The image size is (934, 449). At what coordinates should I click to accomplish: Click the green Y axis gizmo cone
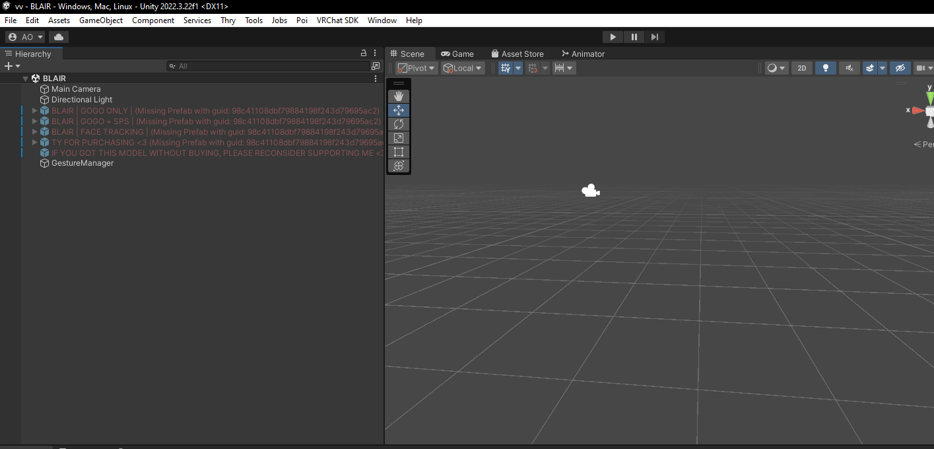coord(930,98)
